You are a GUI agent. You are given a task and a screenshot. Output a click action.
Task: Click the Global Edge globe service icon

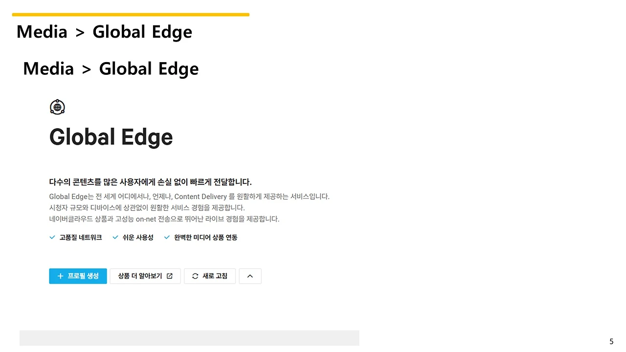pyautogui.click(x=57, y=107)
